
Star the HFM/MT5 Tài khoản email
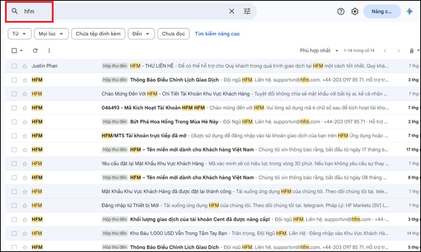pyautogui.click(x=25, y=136)
